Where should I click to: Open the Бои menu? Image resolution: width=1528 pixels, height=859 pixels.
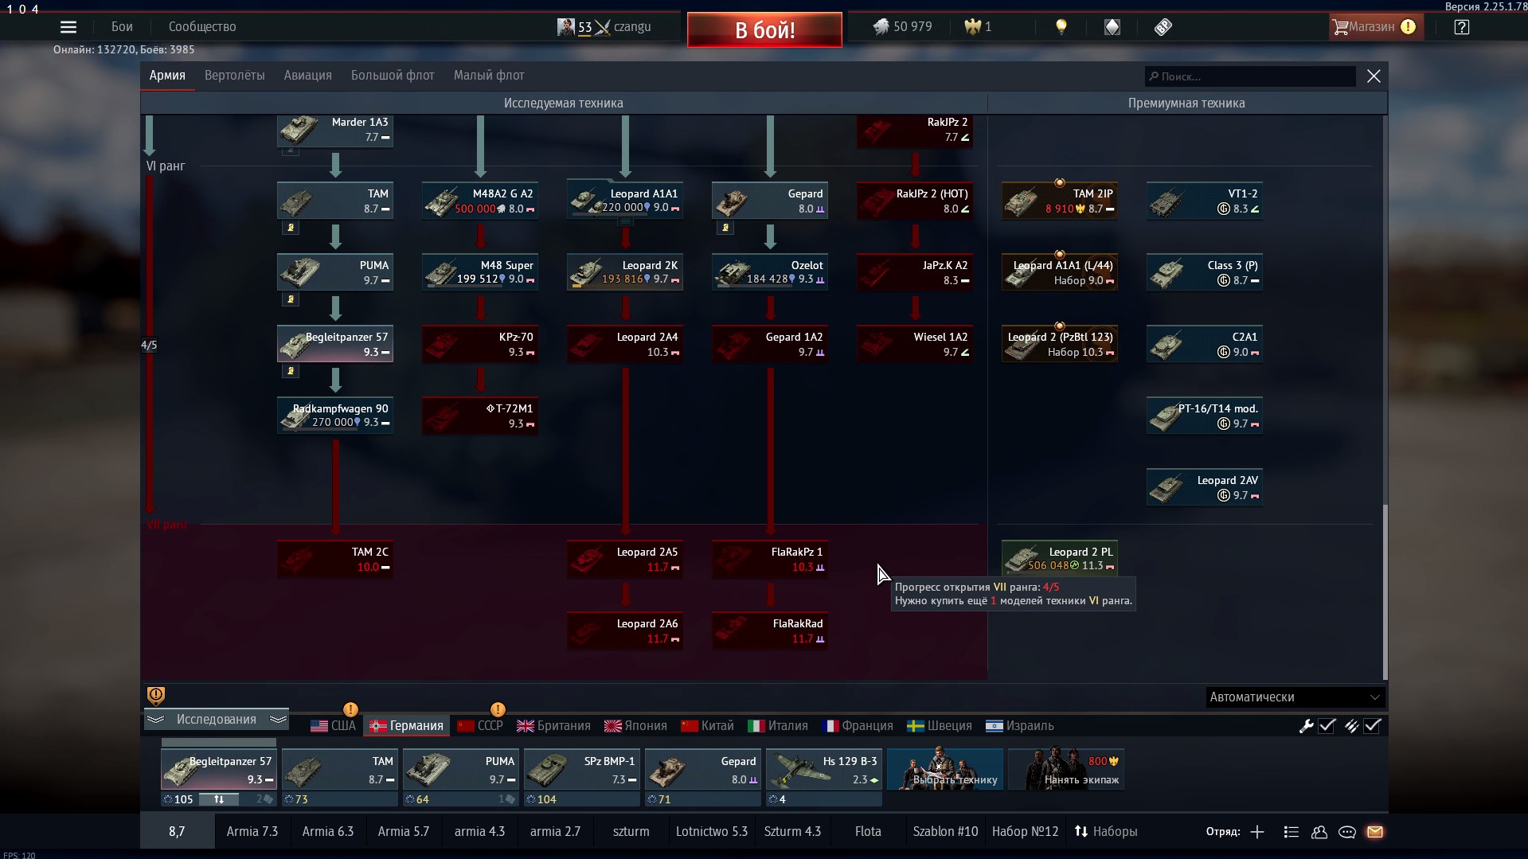click(x=122, y=27)
